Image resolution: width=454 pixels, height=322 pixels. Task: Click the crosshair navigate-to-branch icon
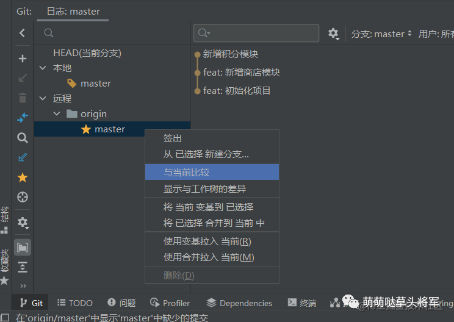(x=23, y=197)
